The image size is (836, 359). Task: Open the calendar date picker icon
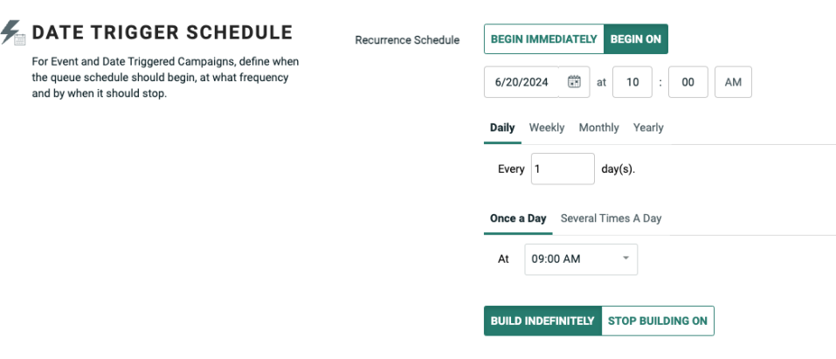574,82
